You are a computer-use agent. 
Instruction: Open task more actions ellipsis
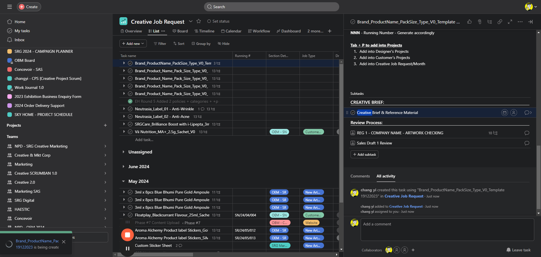pos(520,22)
